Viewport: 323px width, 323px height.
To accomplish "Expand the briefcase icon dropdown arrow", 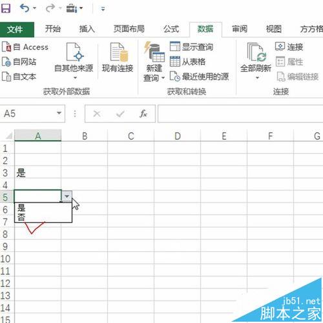I will tap(81, 8).
